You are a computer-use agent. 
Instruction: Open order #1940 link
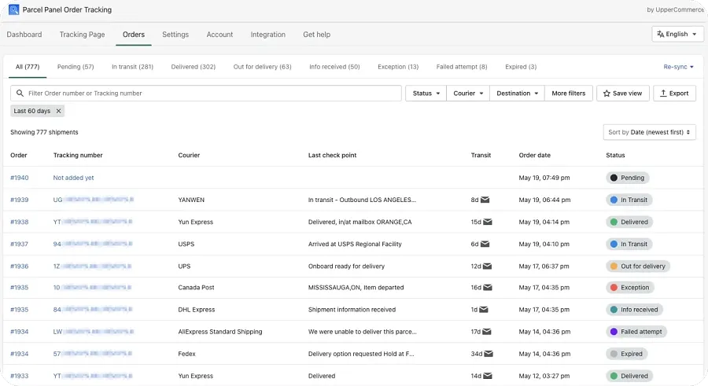[20, 178]
